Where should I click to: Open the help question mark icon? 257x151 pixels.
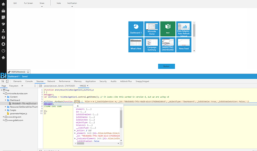pyautogui.click(x=3, y=37)
